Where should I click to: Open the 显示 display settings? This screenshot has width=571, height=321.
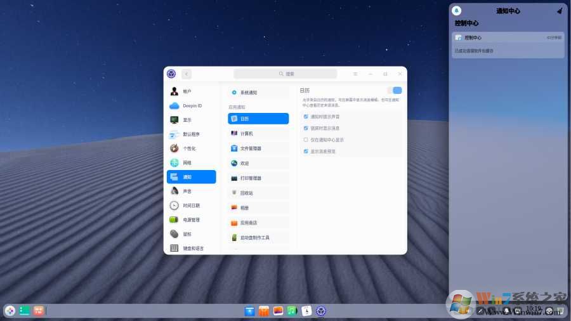point(191,120)
